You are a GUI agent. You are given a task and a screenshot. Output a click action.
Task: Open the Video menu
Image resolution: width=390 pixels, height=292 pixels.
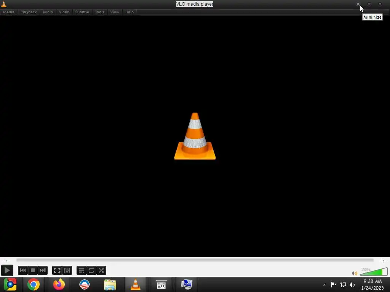[64, 12]
